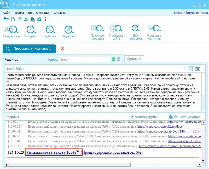
Task: Click the Адрес URL input field
Action: tap(84, 60)
